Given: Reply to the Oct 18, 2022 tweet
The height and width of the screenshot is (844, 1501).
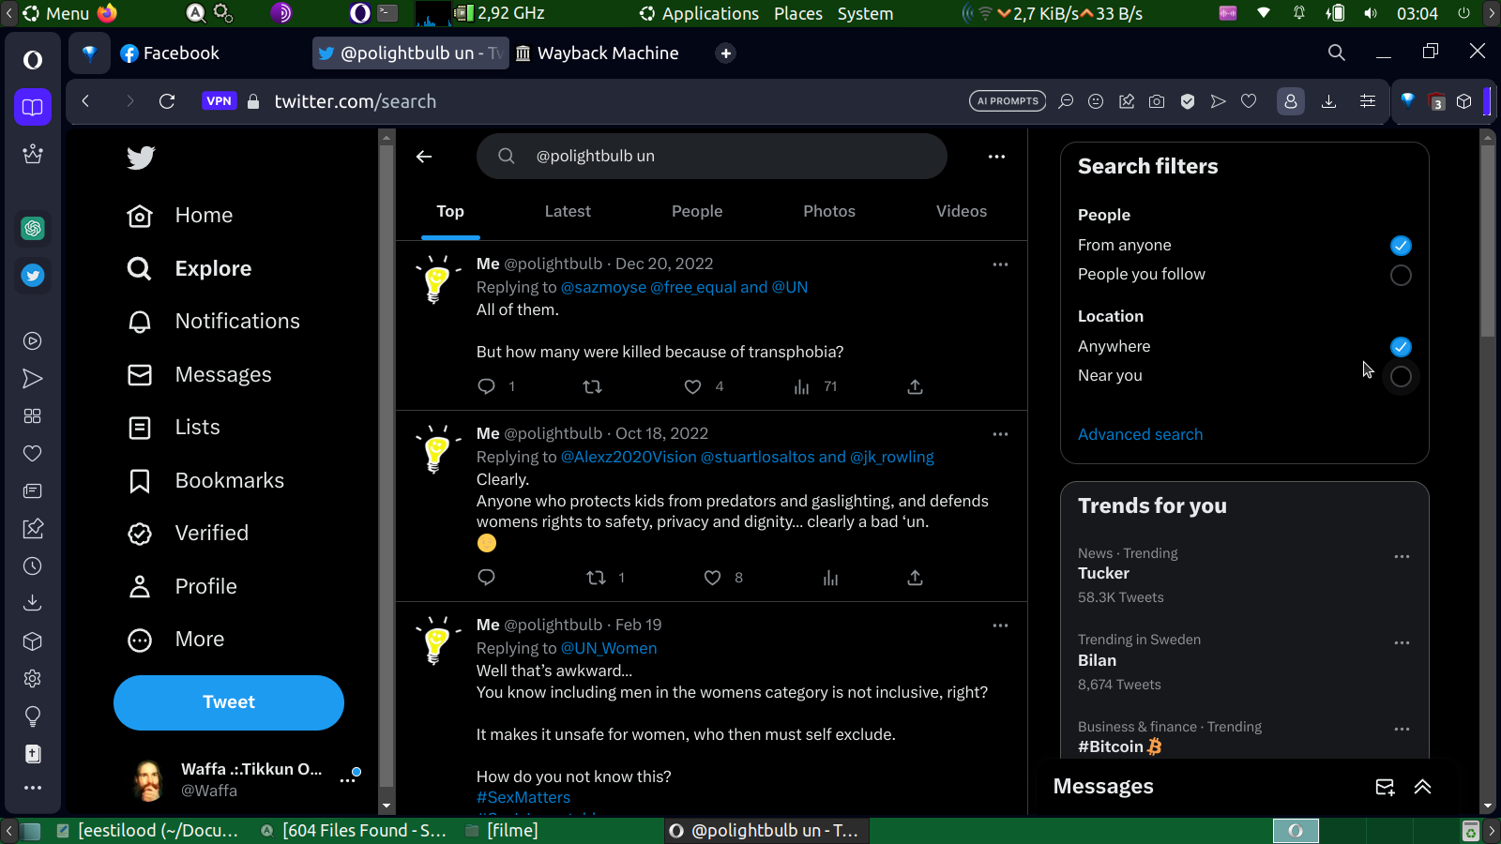Looking at the screenshot, I should 486,578.
